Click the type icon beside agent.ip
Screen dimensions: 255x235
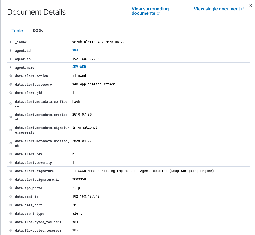(x=11, y=59)
